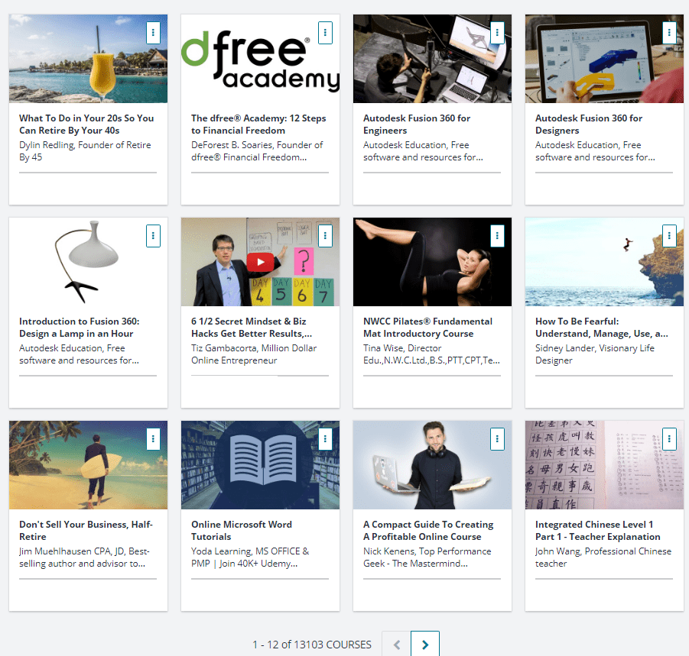Screen dimensions: 689x656
Task: Open 'Autodesk Fusion 360 for Engineers' title link
Action: [x=417, y=124]
